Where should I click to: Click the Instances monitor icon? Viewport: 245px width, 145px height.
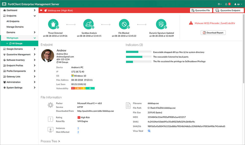(x=50, y=130)
